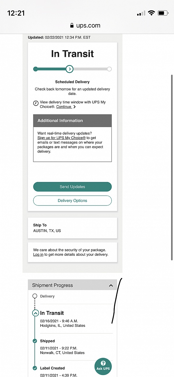Collapse the In Transit details circle

pos(35,313)
